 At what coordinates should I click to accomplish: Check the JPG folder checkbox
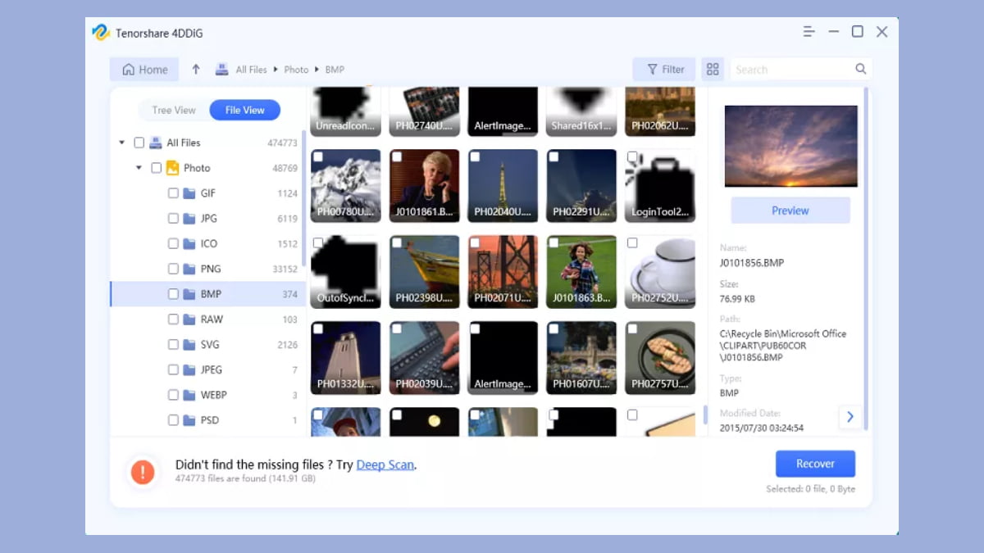[173, 219]
